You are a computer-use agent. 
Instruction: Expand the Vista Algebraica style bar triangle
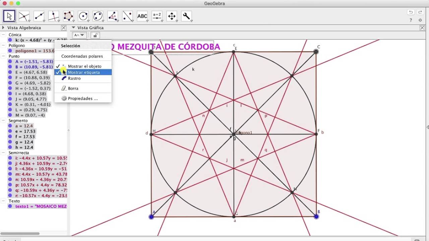[x=3, y=28]
